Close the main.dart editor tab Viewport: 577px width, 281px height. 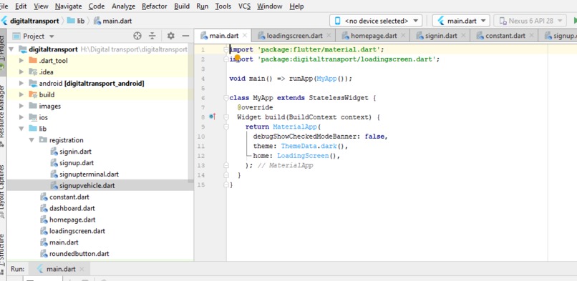coord(244,36)
